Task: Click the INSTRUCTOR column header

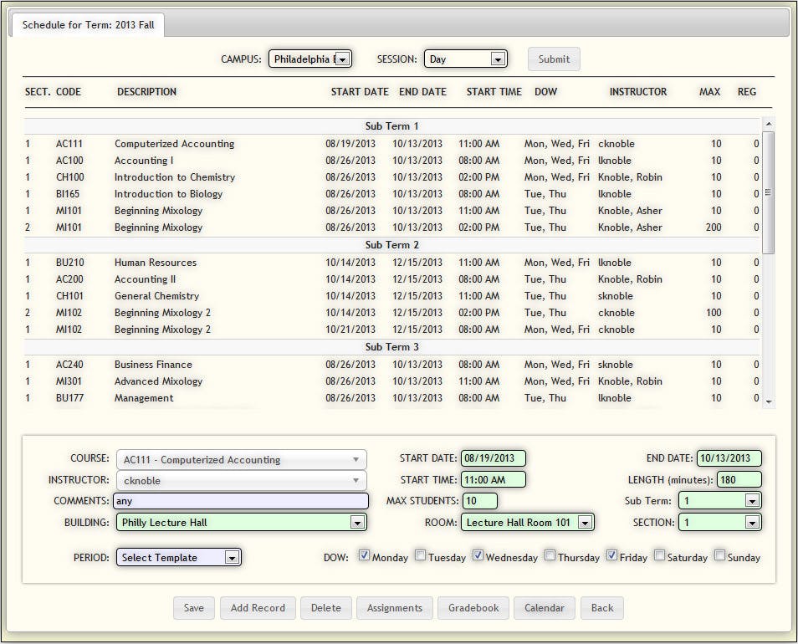Action: [x=638, y=92]
